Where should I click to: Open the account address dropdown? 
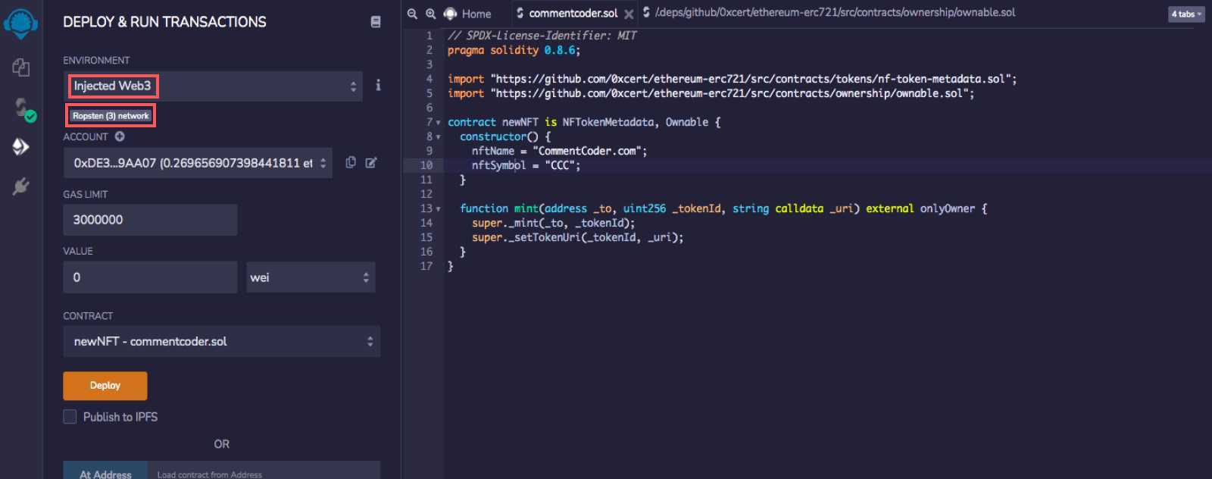[x=198, y=163]
